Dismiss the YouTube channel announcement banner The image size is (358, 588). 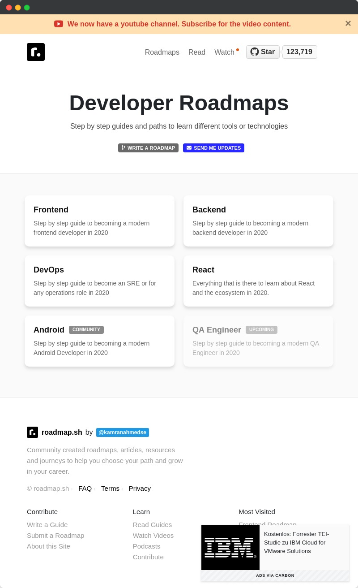[x=348, y=23]
